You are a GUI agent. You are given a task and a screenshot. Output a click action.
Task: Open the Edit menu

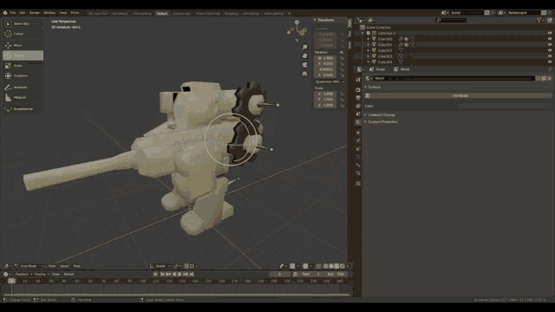click(x=23, y=13)
